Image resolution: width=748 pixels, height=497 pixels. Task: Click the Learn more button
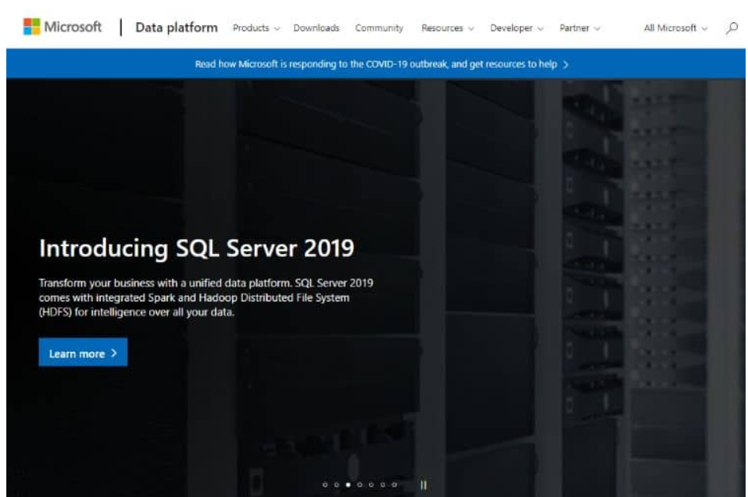point(83,353)
